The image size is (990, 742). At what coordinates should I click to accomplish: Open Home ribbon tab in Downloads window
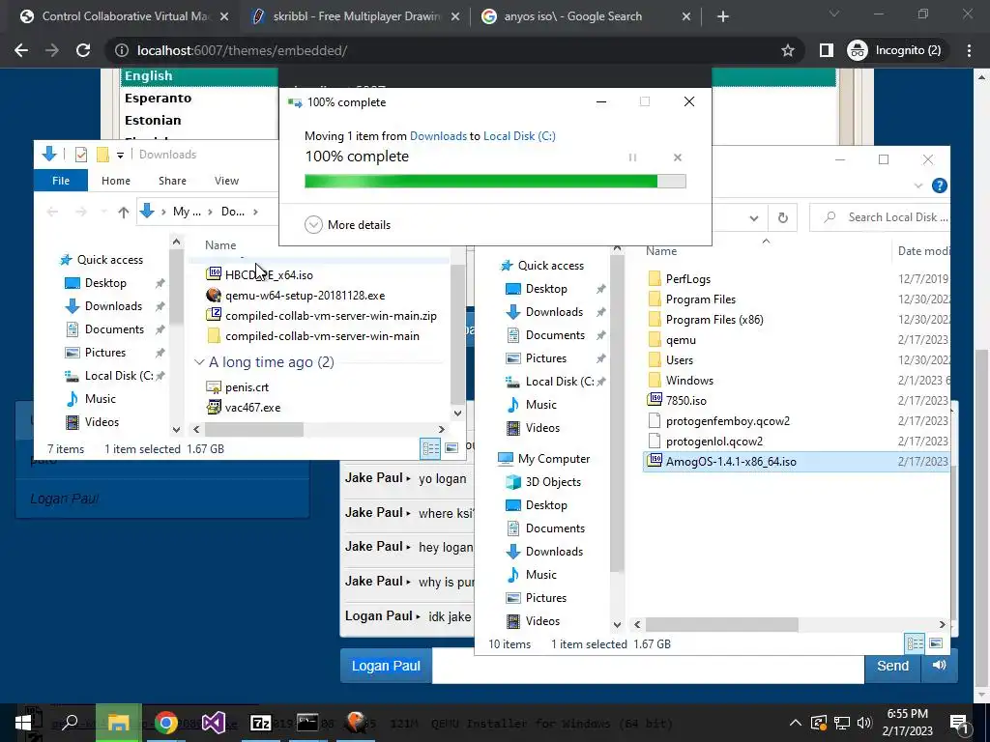116,181
